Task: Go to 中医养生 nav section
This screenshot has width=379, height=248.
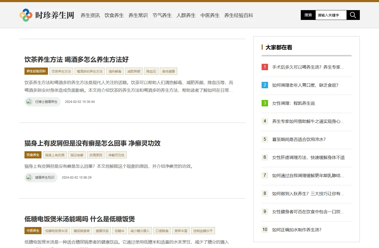Action: pos(210,15)
